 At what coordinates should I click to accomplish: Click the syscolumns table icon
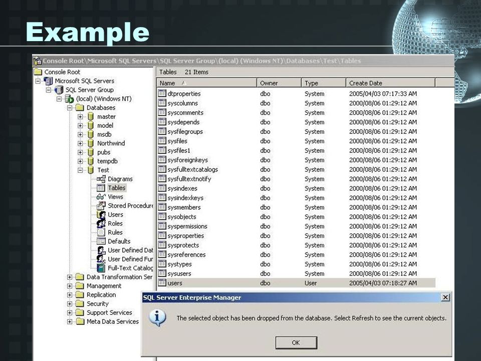162,103
